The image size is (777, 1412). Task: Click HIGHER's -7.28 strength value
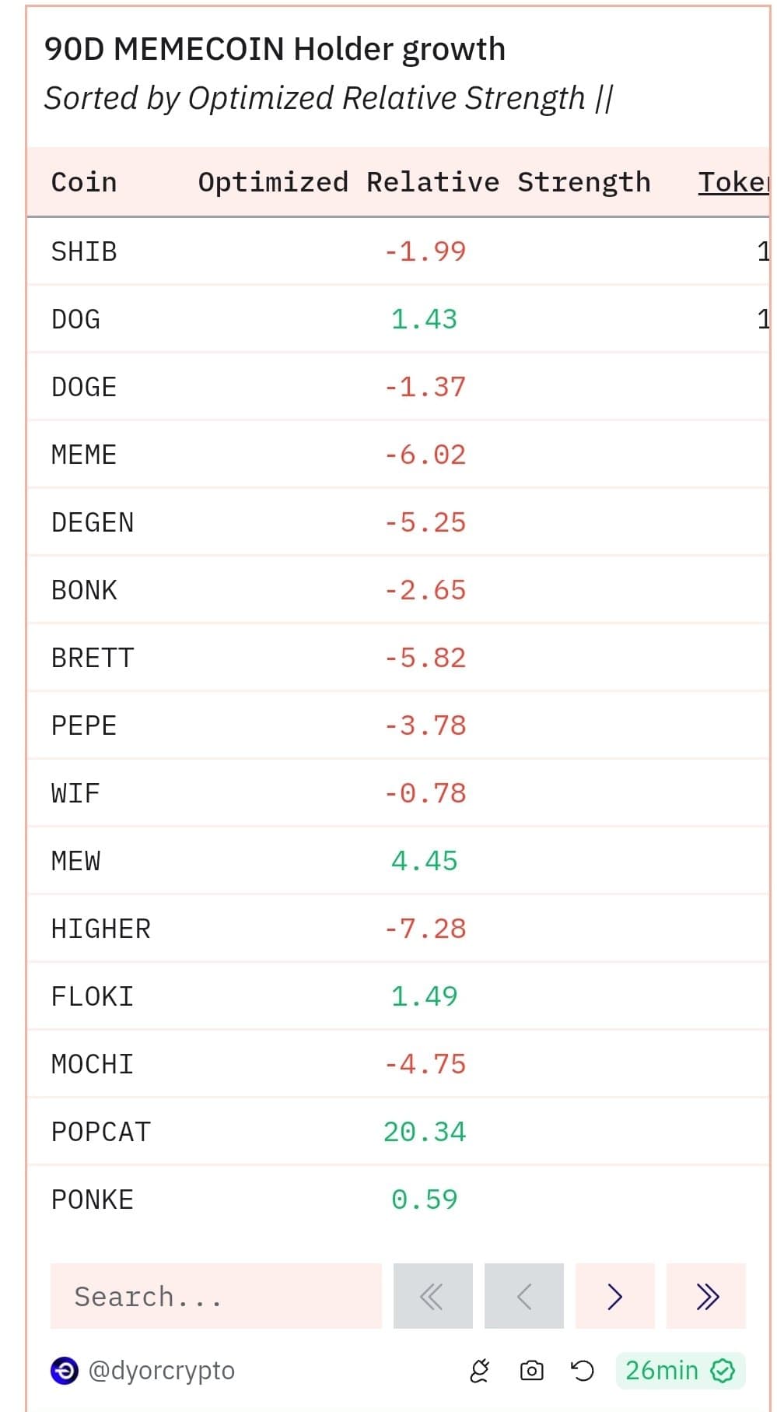coord(425,929)
